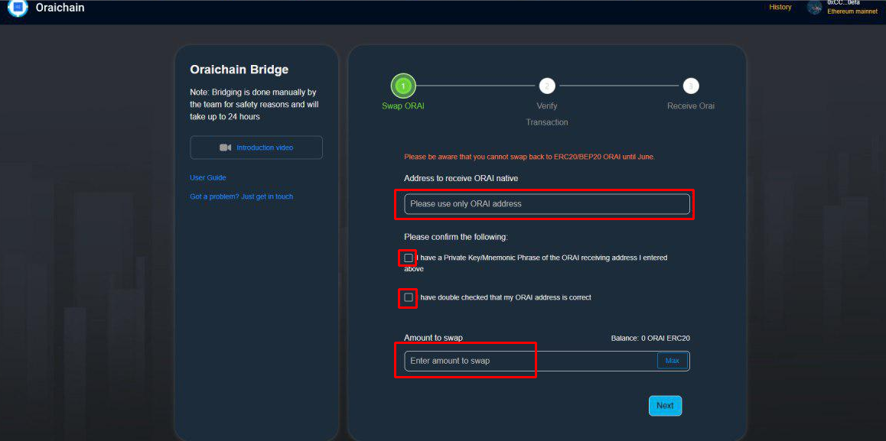Select the Swap ORAI step label
Image resolution: width=886 pixels, height=441 pixels.
click(x=403, y=106)
